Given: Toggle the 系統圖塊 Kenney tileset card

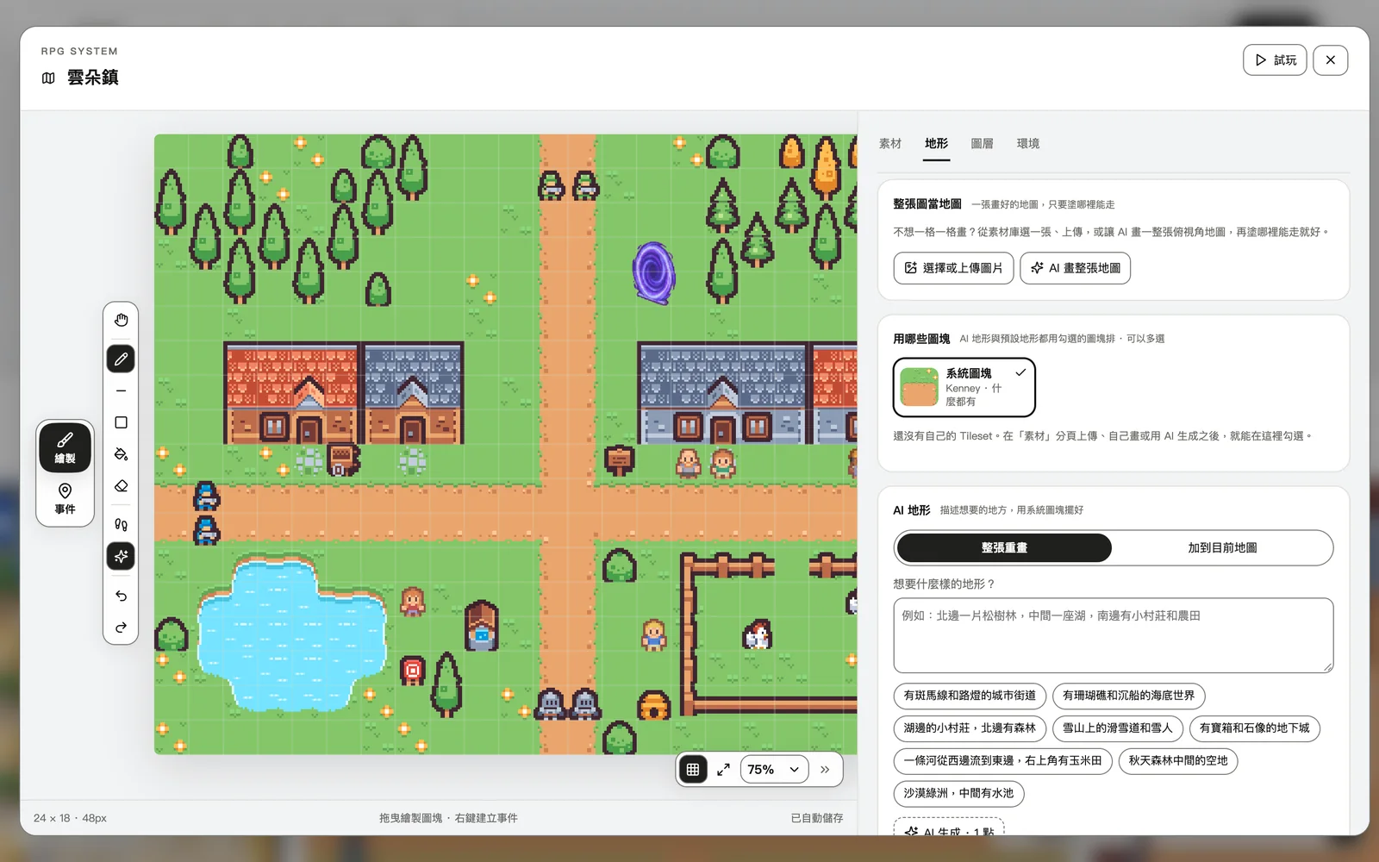Looking at the screenshot, I should [x=964, y=387].
